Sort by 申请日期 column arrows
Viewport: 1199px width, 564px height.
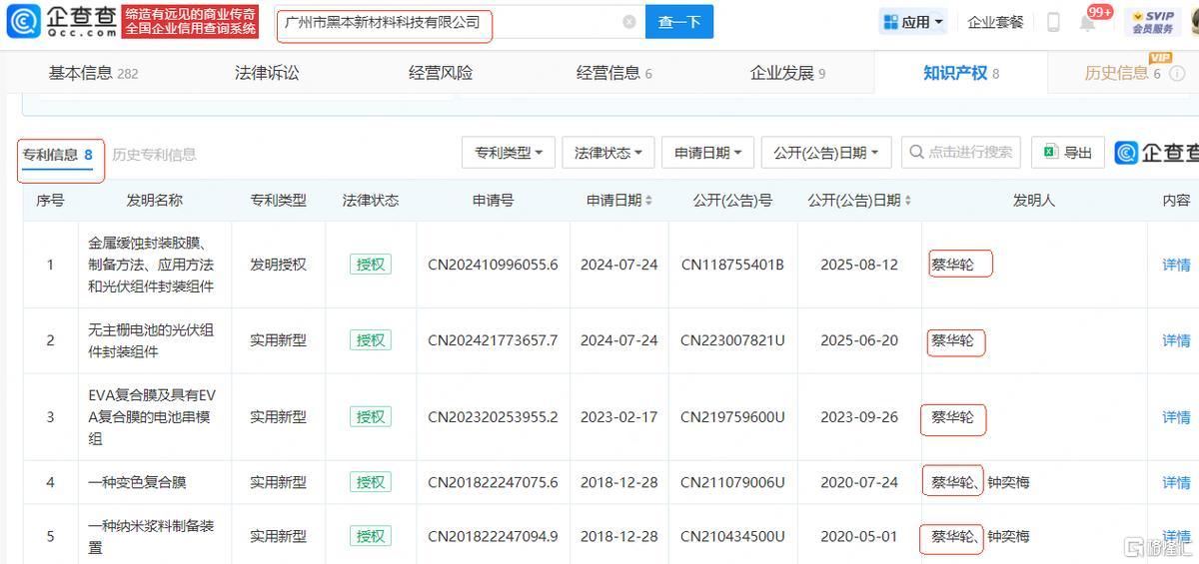[648, 201]
